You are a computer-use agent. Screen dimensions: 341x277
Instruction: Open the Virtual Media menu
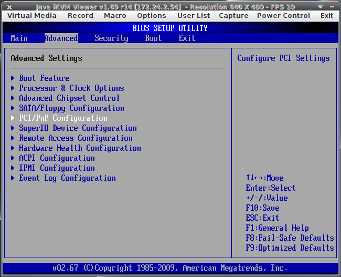point(32,16)
